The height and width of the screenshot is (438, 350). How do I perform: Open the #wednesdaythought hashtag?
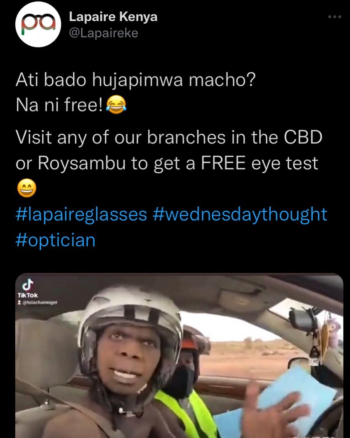240,214
